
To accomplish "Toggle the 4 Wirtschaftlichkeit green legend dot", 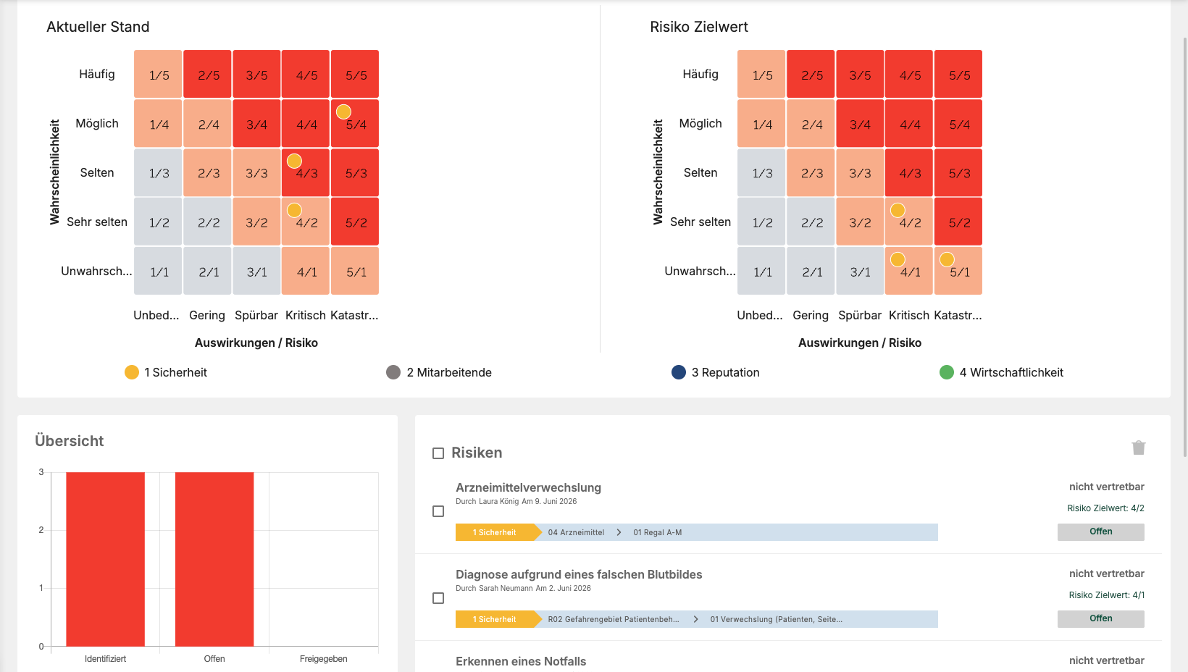I will coord(947,372).
